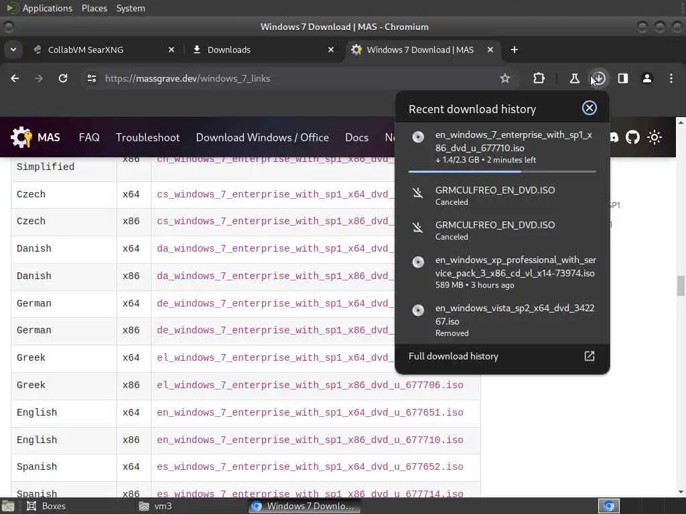The width and height of the screenshot is (686, 514).
Task: Click file icon of Windows 7 enterprise download
Action: pos(418,137)
